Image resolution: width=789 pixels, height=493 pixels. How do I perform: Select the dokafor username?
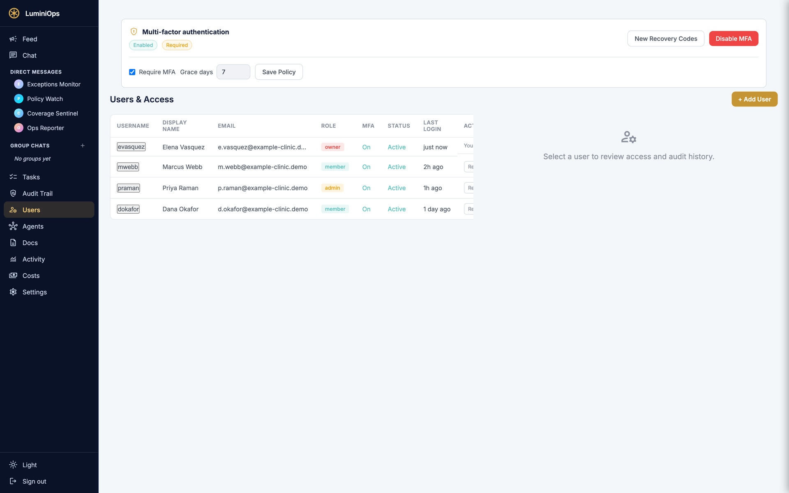click(x=128, y=209)
